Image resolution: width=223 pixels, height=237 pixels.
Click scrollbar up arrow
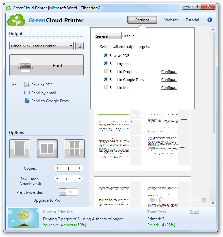(x=213, y=29)
